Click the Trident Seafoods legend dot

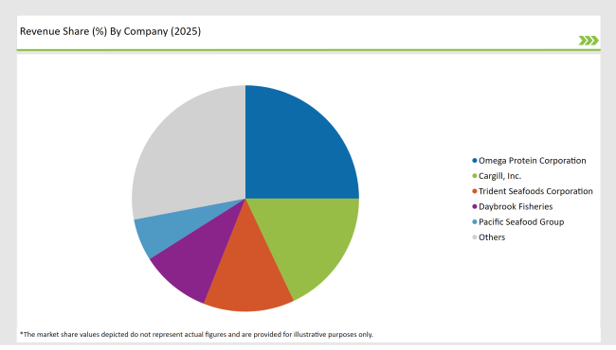[x=475, y=191]
